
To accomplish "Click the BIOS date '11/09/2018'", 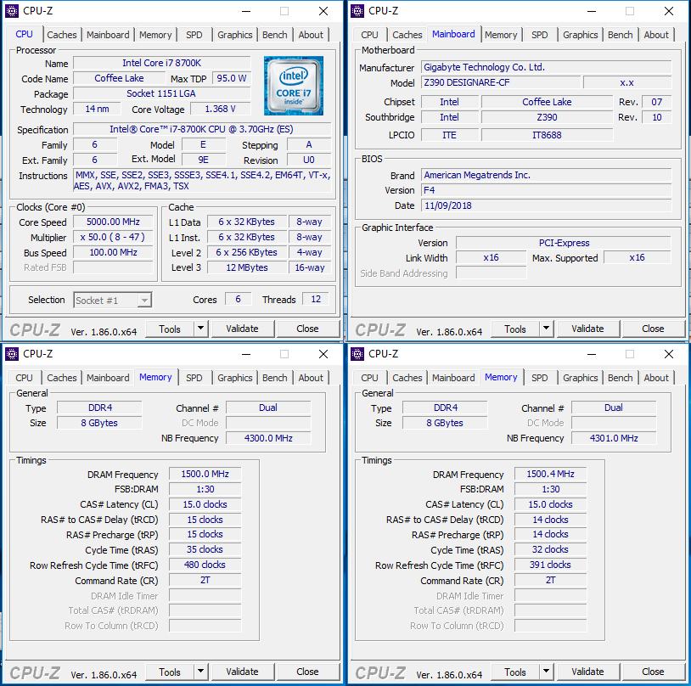I will point(547,205).
